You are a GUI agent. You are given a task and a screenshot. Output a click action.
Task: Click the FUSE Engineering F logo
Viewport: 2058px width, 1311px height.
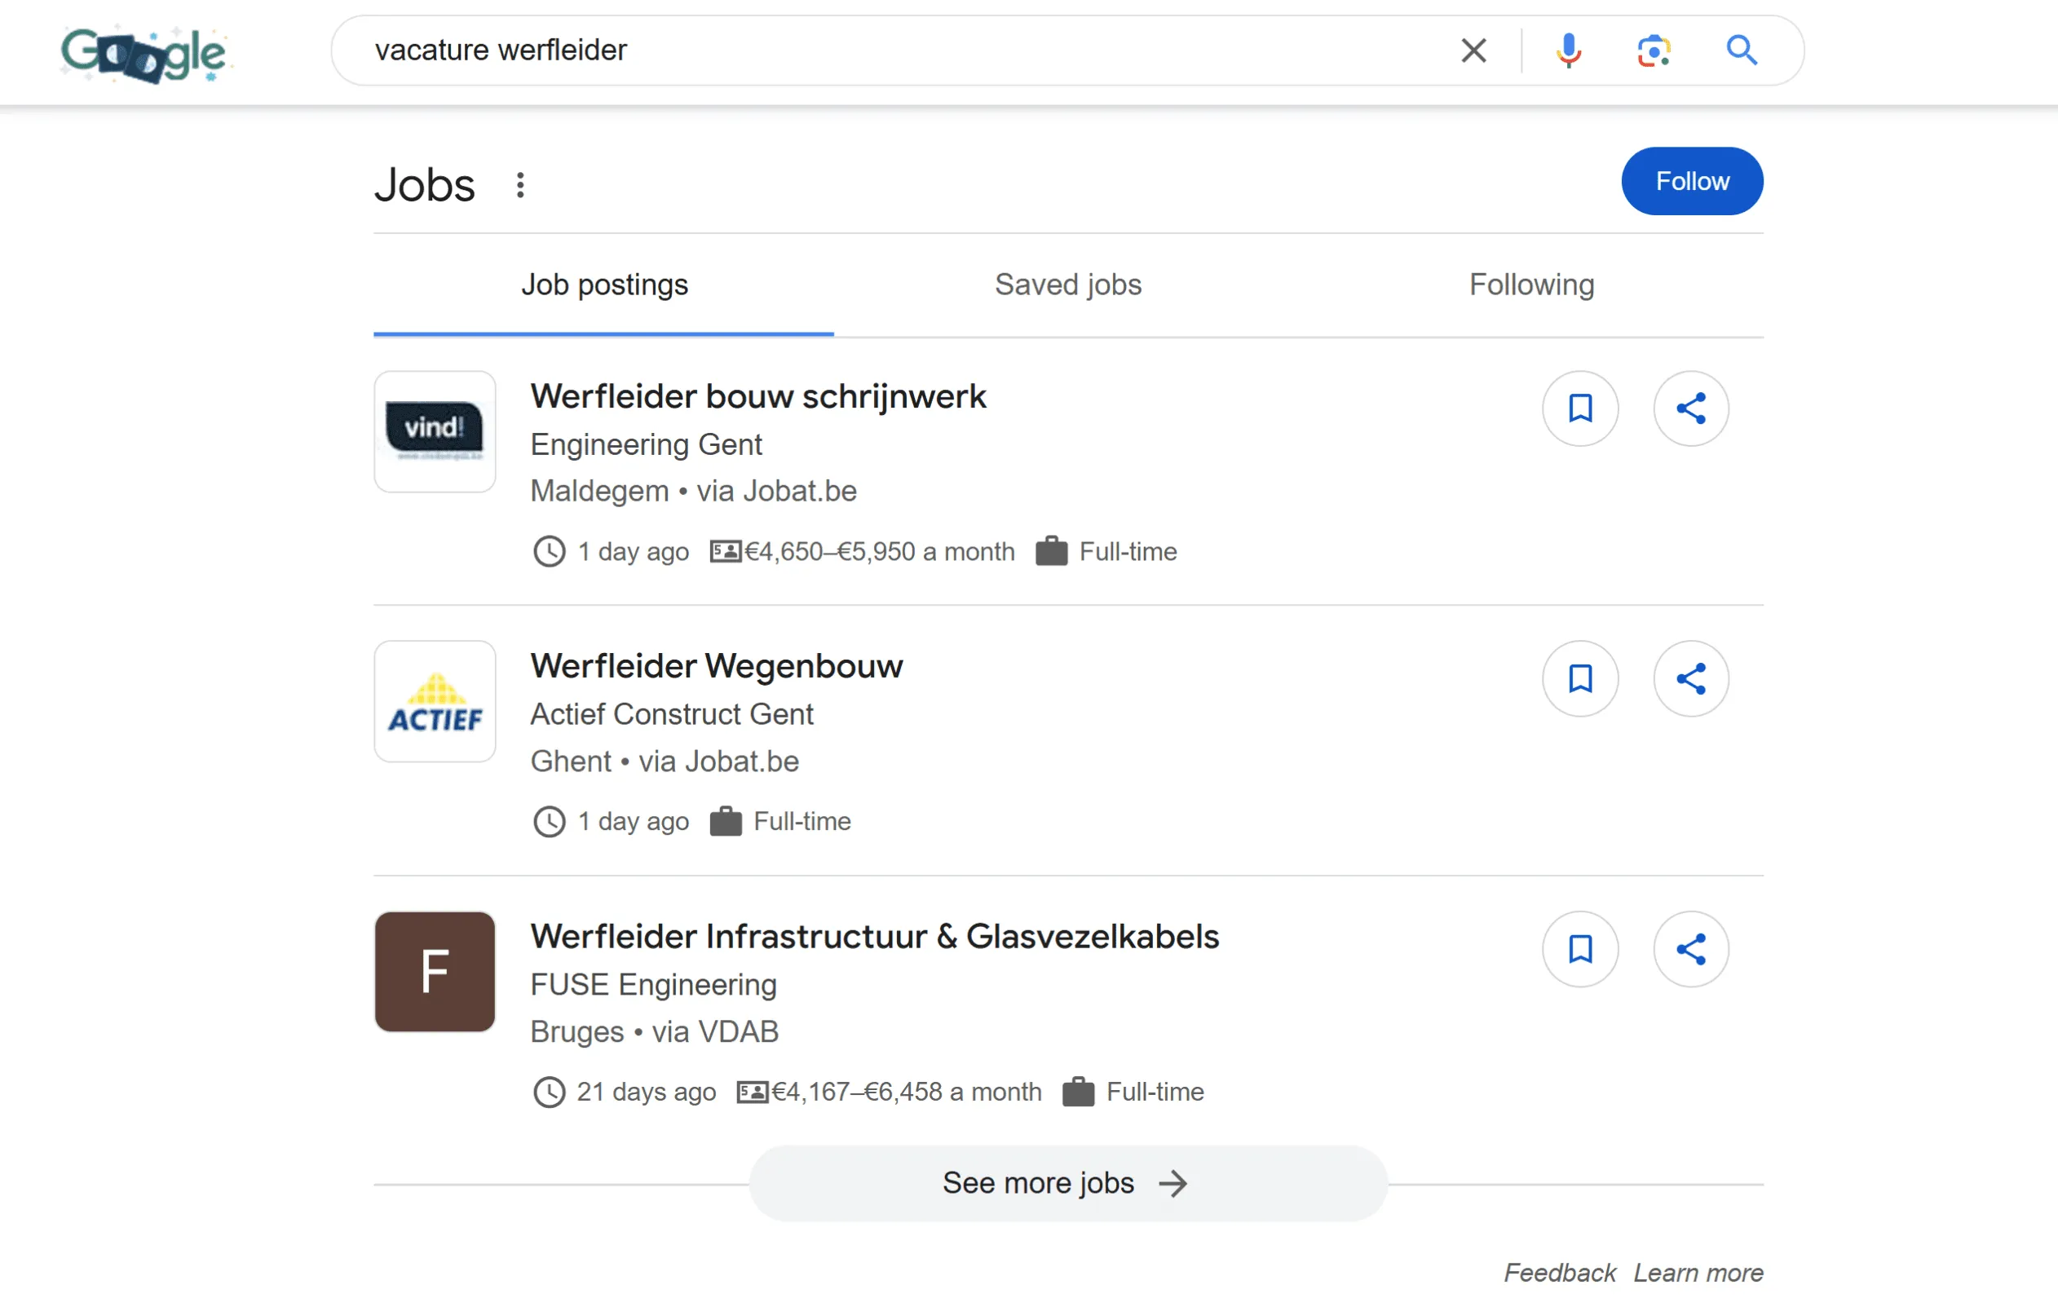435,972
